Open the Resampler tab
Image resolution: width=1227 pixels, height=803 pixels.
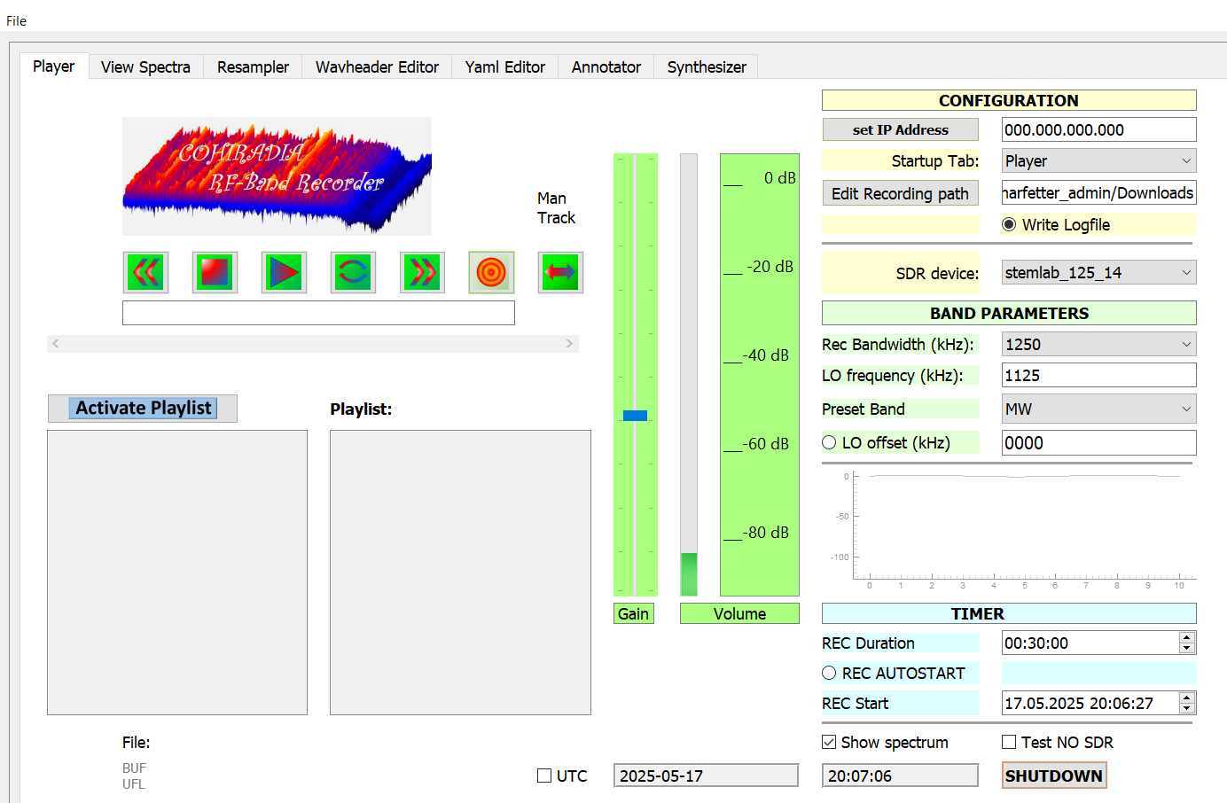(253, 67)
